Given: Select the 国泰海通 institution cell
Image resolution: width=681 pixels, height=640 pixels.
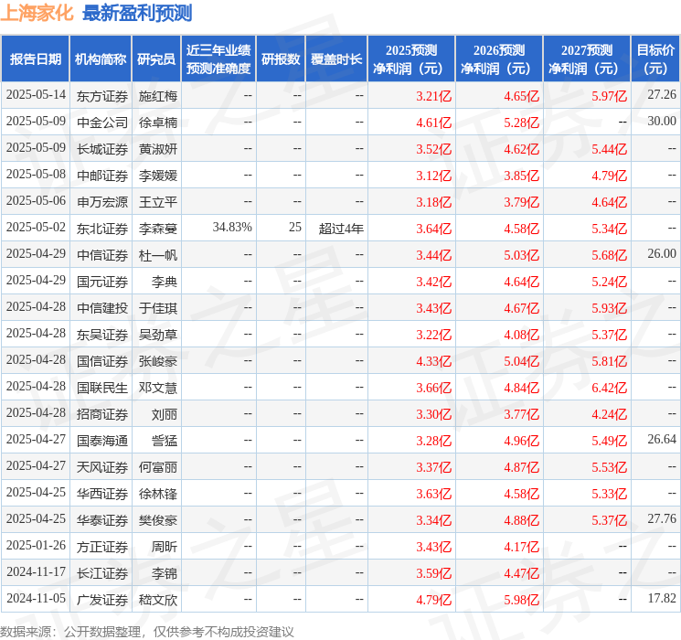Looking at the screenshot, I should (x=102, y=441).
